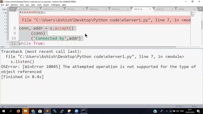Click the volume speaker tray icon

pyautogui.click(x=178, y=111)
